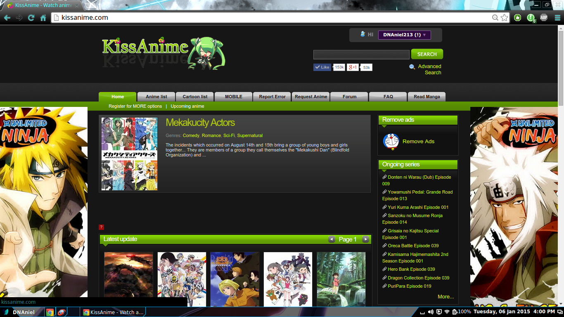This screenshot has height=317, width=564.
Task: Open Dragon Collection Episode 039
Action: pyautogui.click(x=419, y=278)
